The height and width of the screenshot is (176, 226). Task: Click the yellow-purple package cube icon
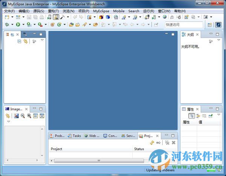coord(101,17)
